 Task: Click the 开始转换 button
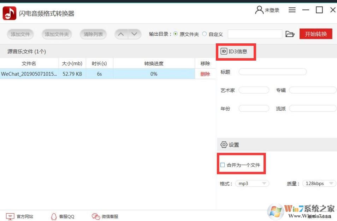[315, 34]
